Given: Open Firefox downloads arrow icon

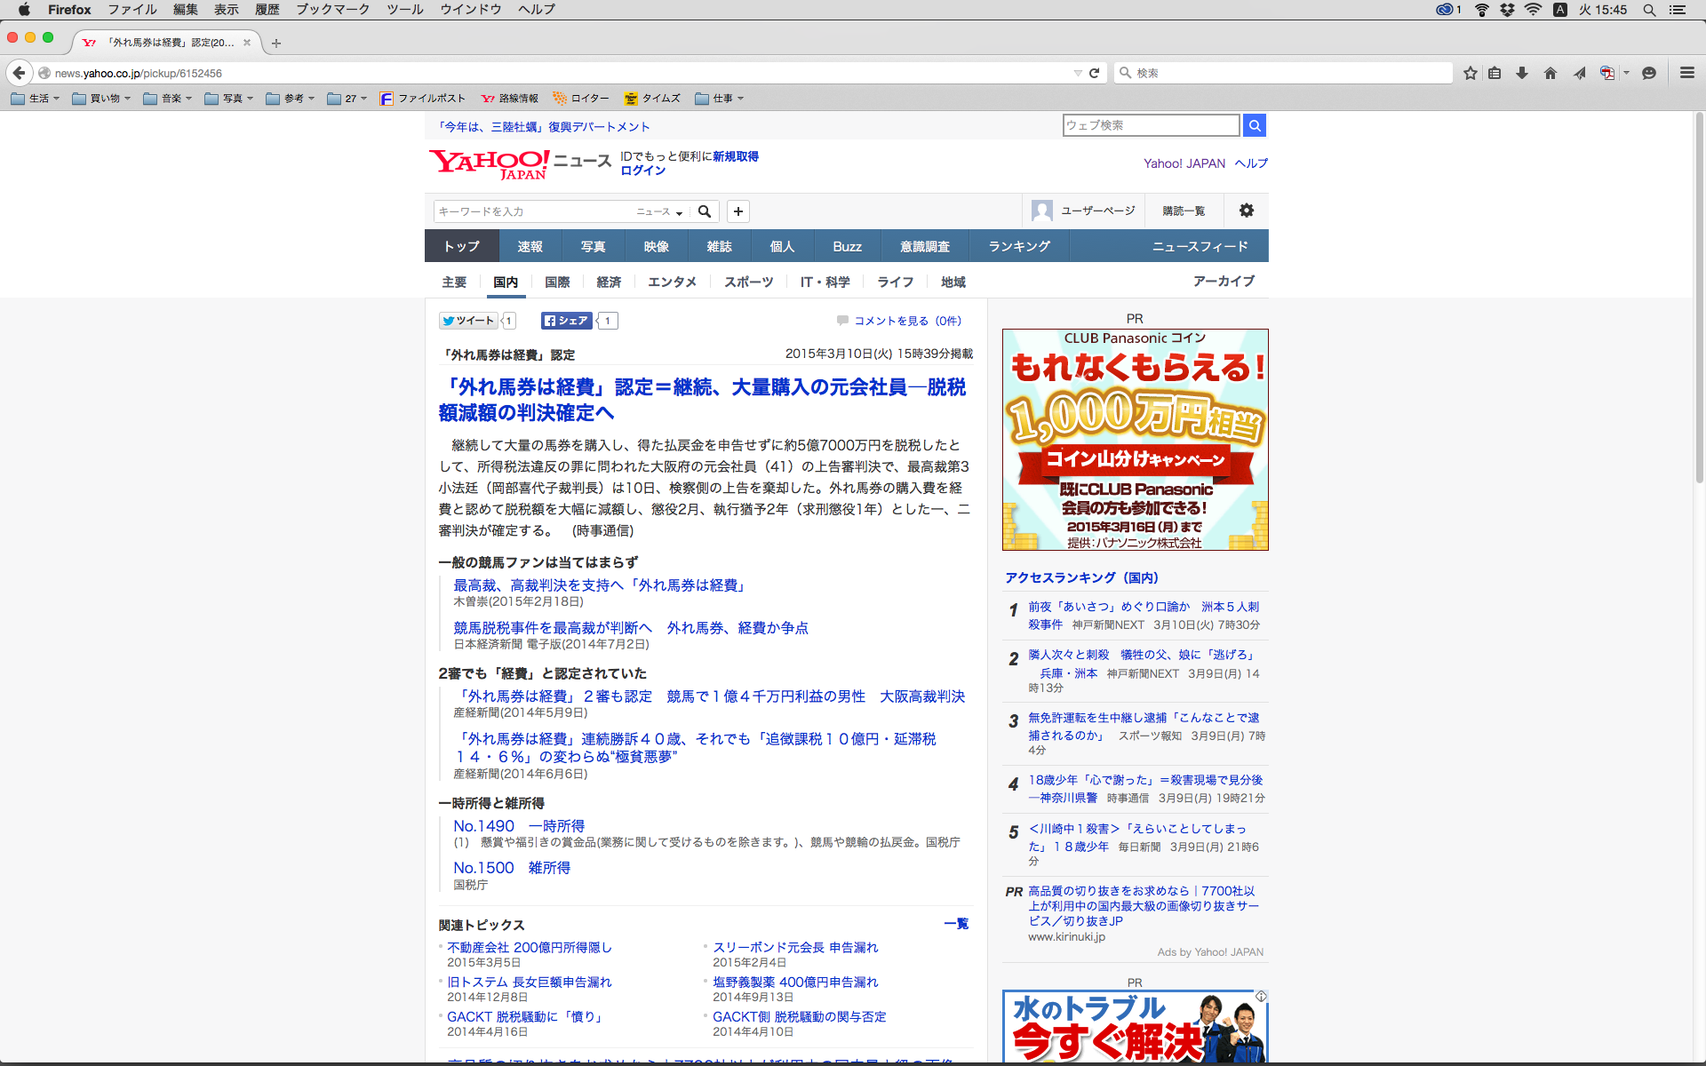Looking at the screenshot, I should [1522, 73].
